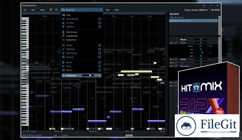This screenshot has height=140, width=242.
Task: Open the three-dot menu beside Randomize header
Action: click(101, 10)
